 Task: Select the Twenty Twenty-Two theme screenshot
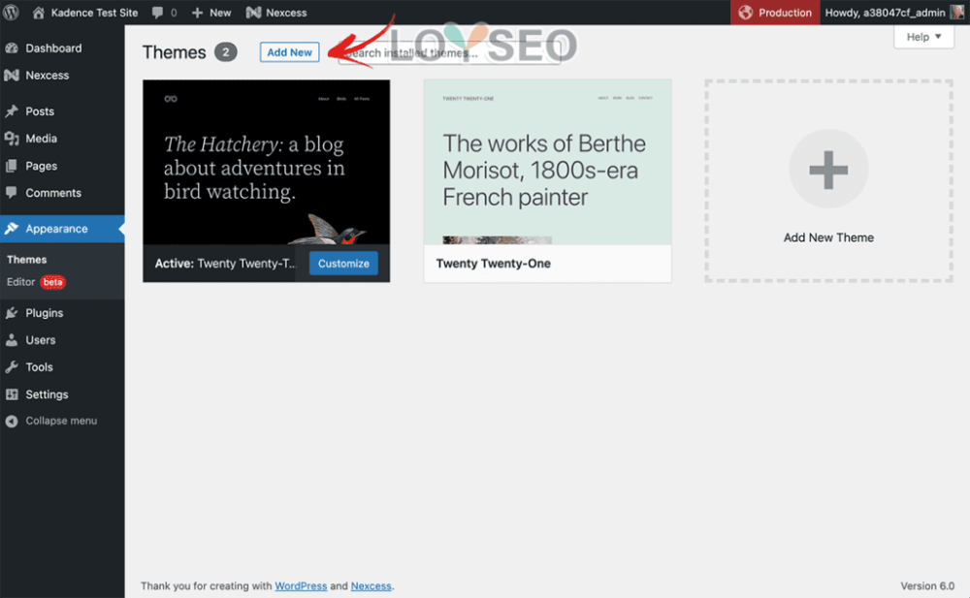[x=266, y=162]
